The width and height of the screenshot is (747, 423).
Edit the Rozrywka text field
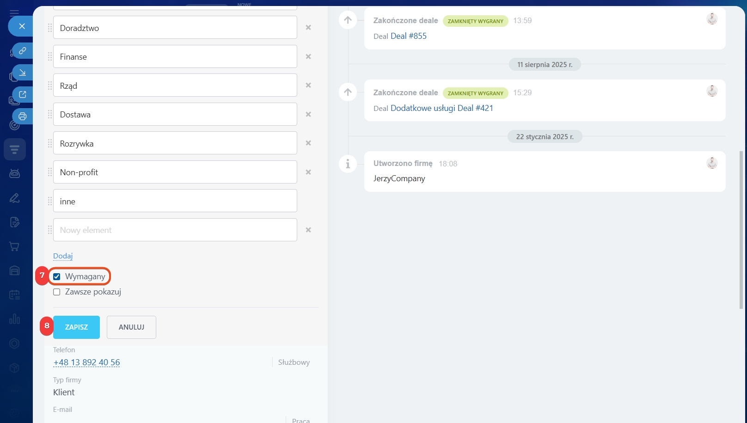click(175, 143)
